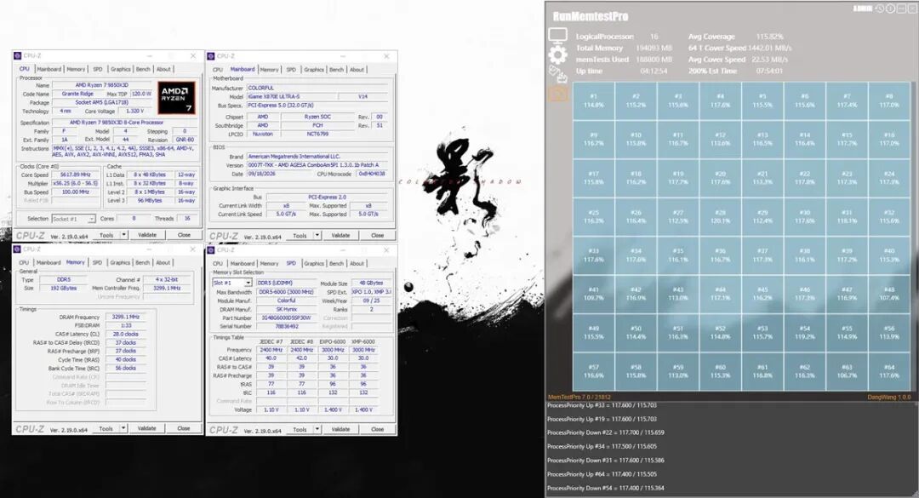919x498 pixels.
Task: Click the Part Number field in SPD window
Action: tap(286, 318)
